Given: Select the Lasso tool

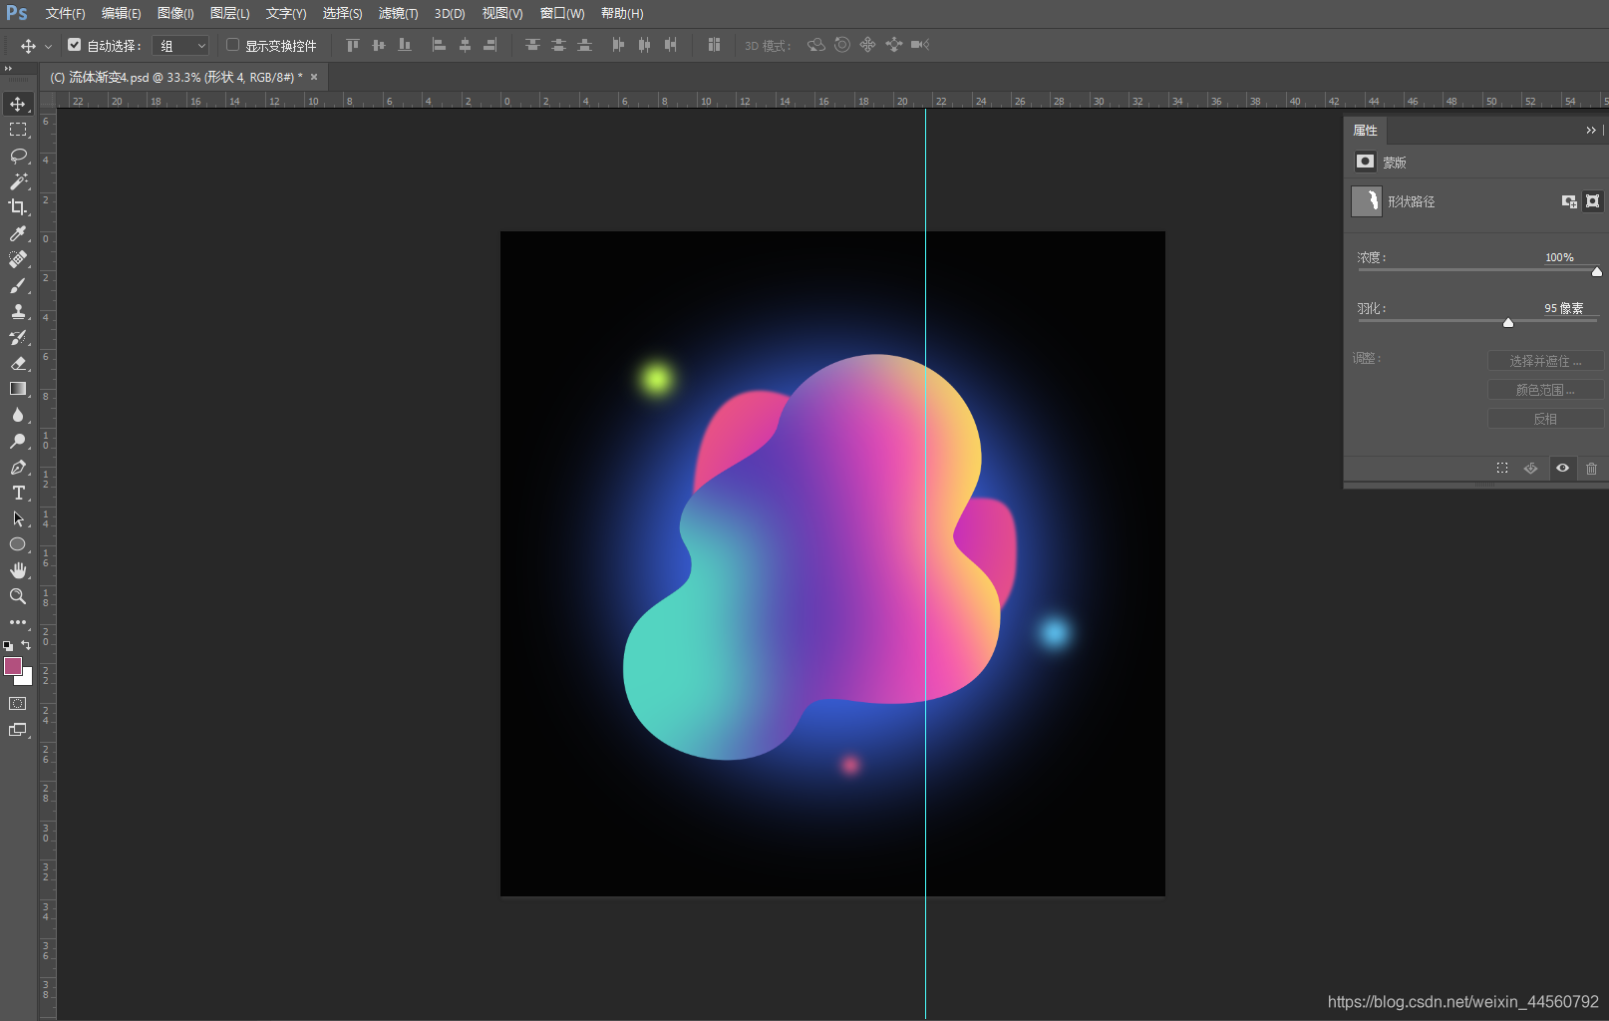Looking at the screenshot, I should 18,156.
